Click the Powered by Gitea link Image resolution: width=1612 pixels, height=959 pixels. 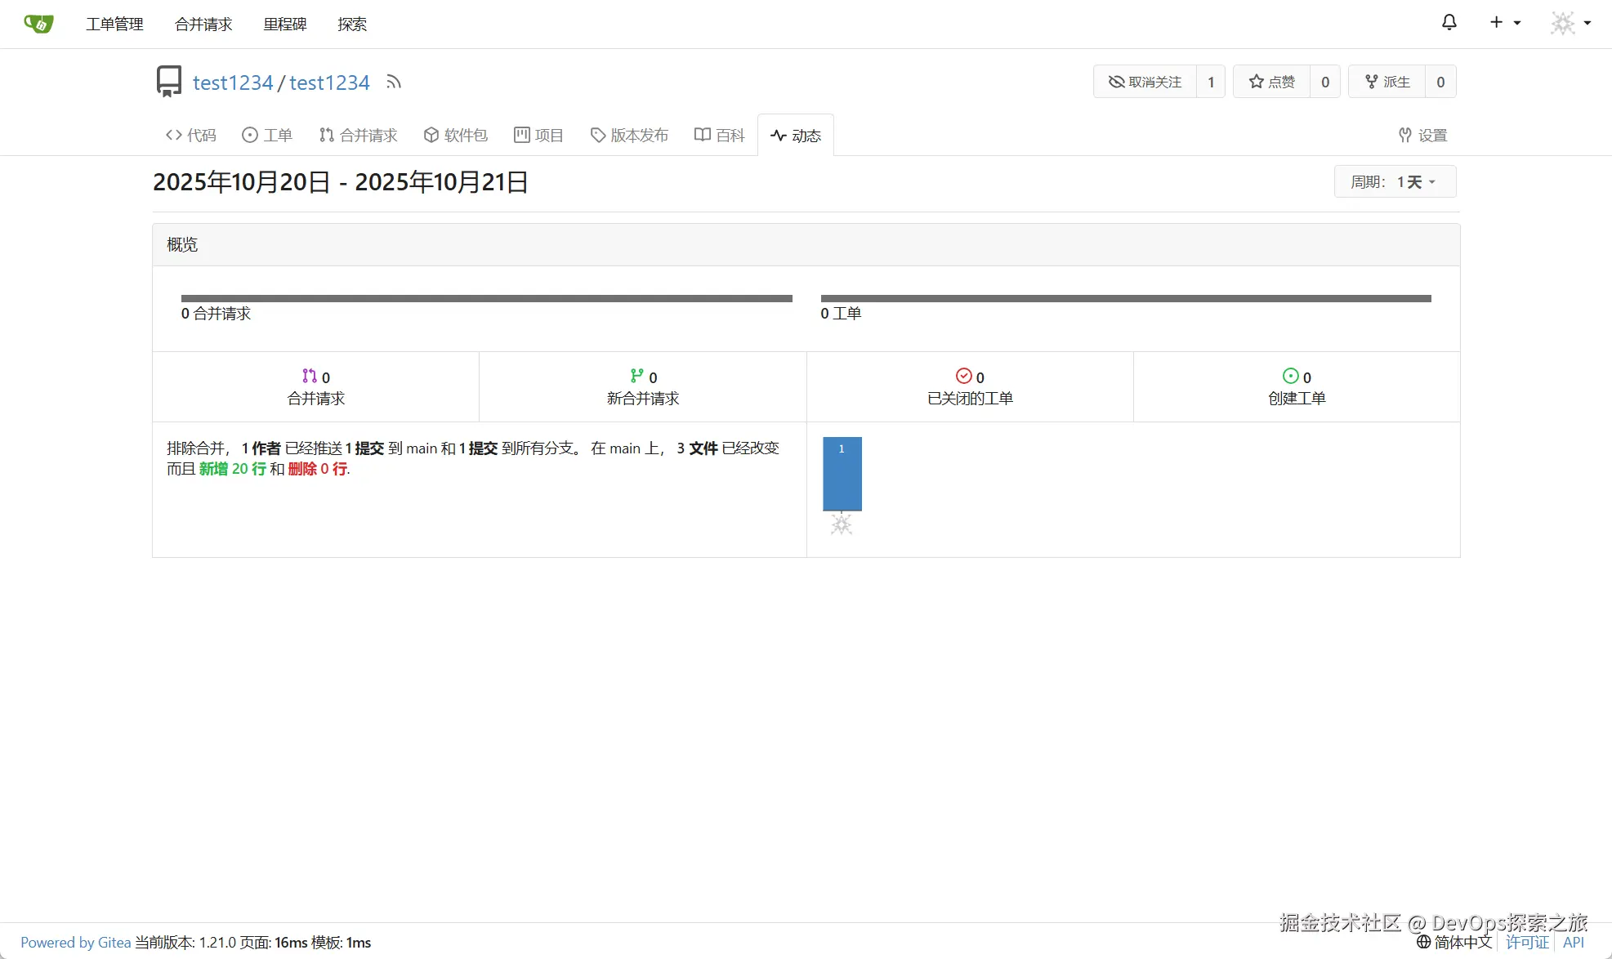[75, 942]
